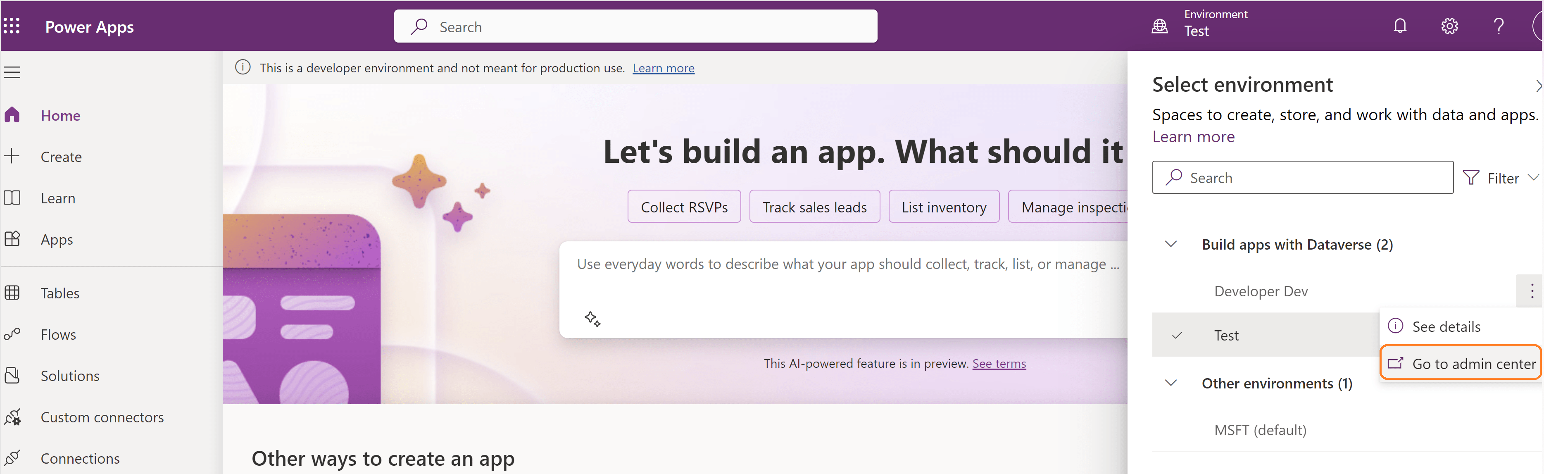Click the info icon beside developer notice

click(243, 67)
